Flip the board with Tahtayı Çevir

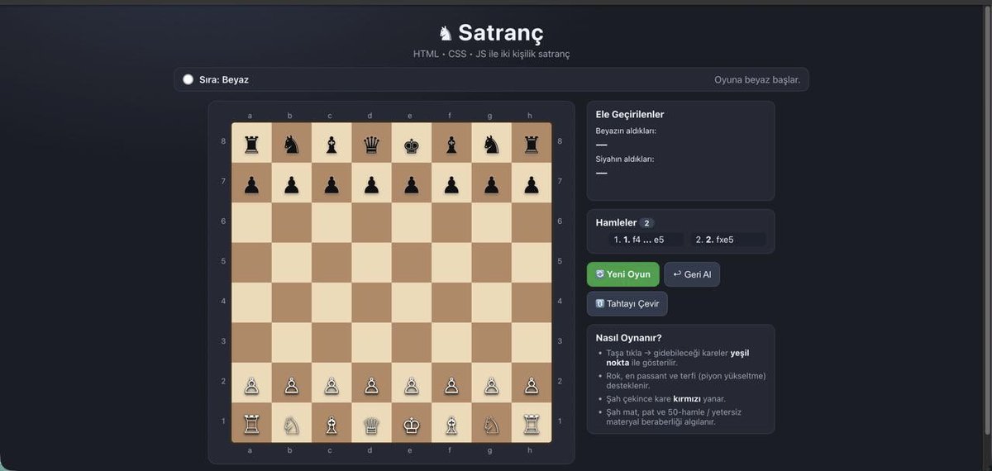click(x=627, y=303)
